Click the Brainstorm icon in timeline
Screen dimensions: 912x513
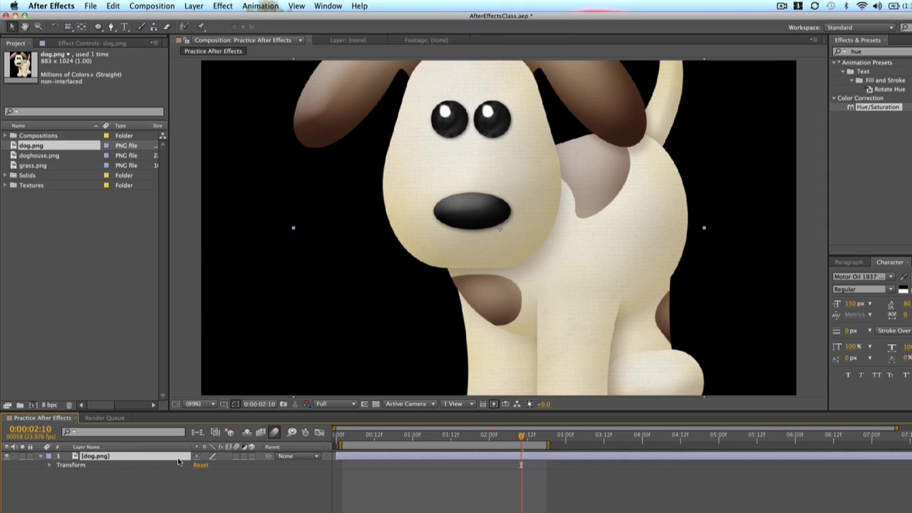pos(291,432)
